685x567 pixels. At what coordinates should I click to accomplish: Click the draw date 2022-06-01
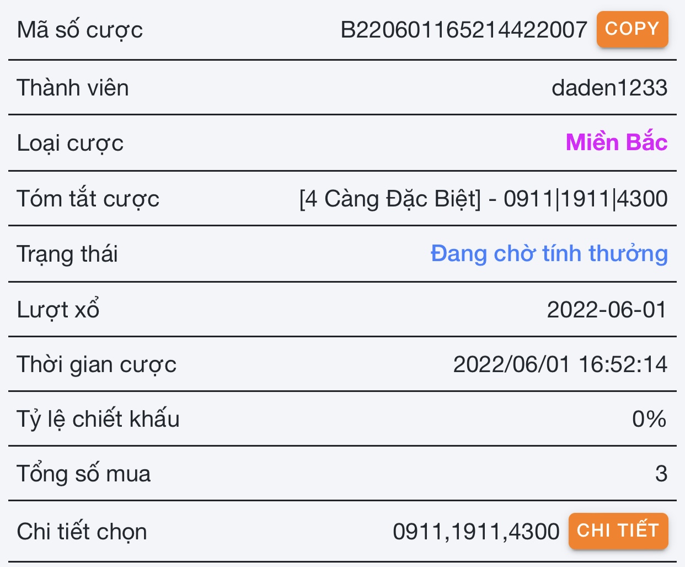[607, 310]
